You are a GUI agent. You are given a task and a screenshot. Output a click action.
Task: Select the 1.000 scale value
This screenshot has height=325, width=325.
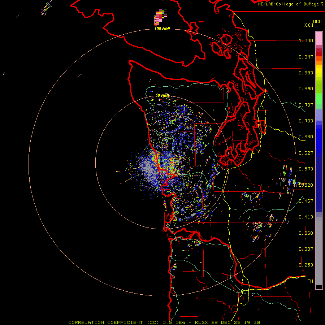(306, 40)
